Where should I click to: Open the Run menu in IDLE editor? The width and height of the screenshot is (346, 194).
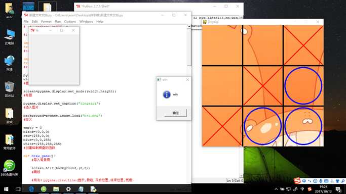58,22
